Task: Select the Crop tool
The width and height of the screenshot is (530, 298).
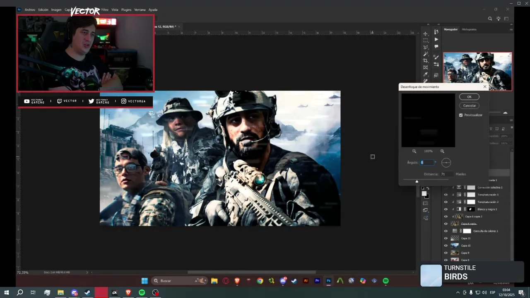Action: coord(425,60)
